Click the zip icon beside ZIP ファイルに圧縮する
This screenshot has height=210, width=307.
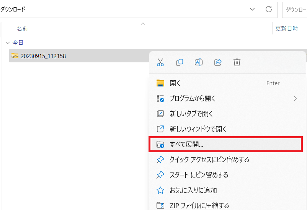pyautogui.click(x=160, y=205)
